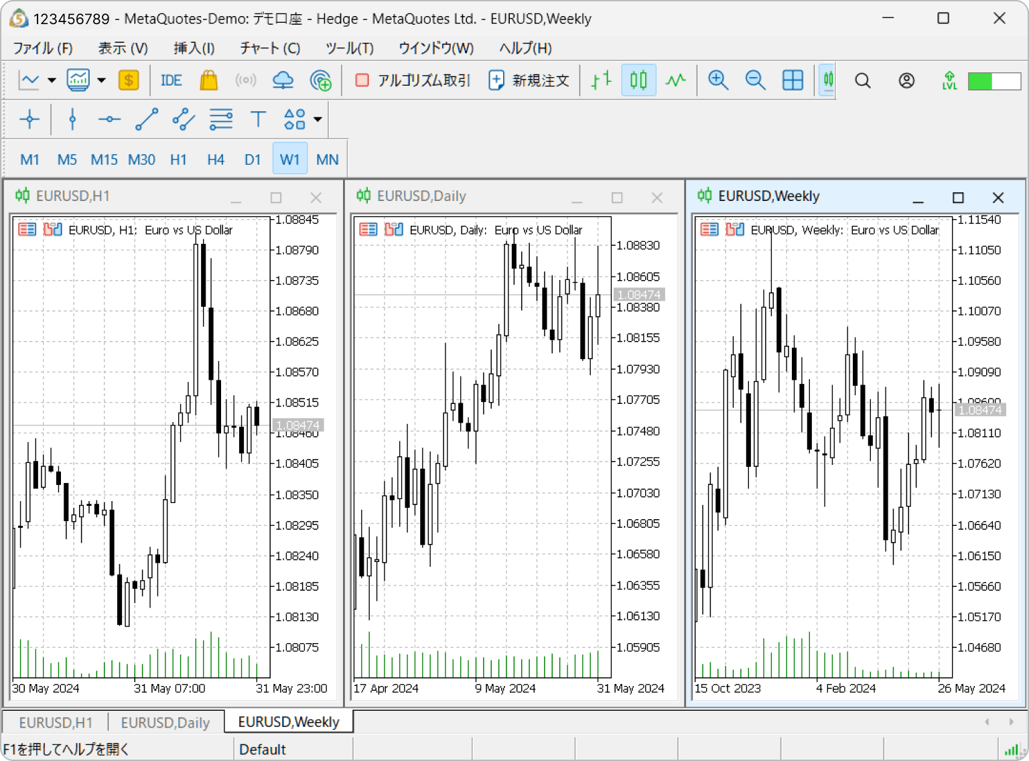Tile chart windows with grid icon

click(x=793, y=80)
